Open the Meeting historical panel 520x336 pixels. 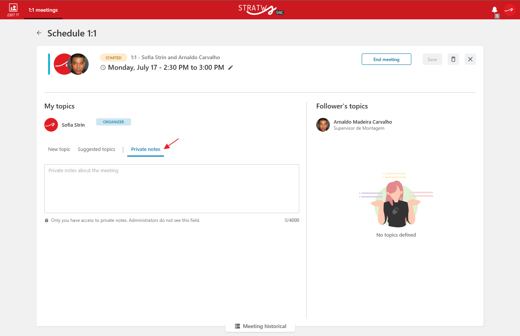tap(261, 326)
